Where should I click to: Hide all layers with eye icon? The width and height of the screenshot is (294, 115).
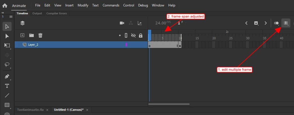coord(133,35)
